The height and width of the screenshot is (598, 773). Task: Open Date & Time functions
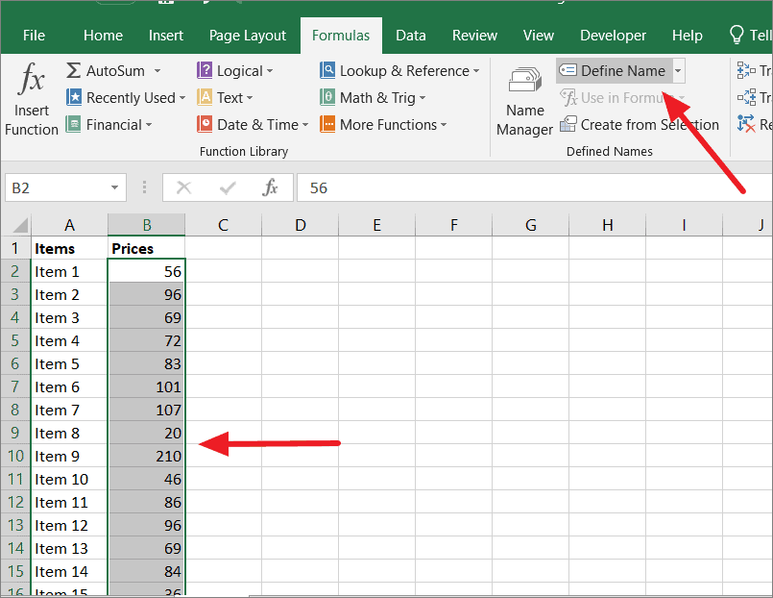[x=248, y=124]
